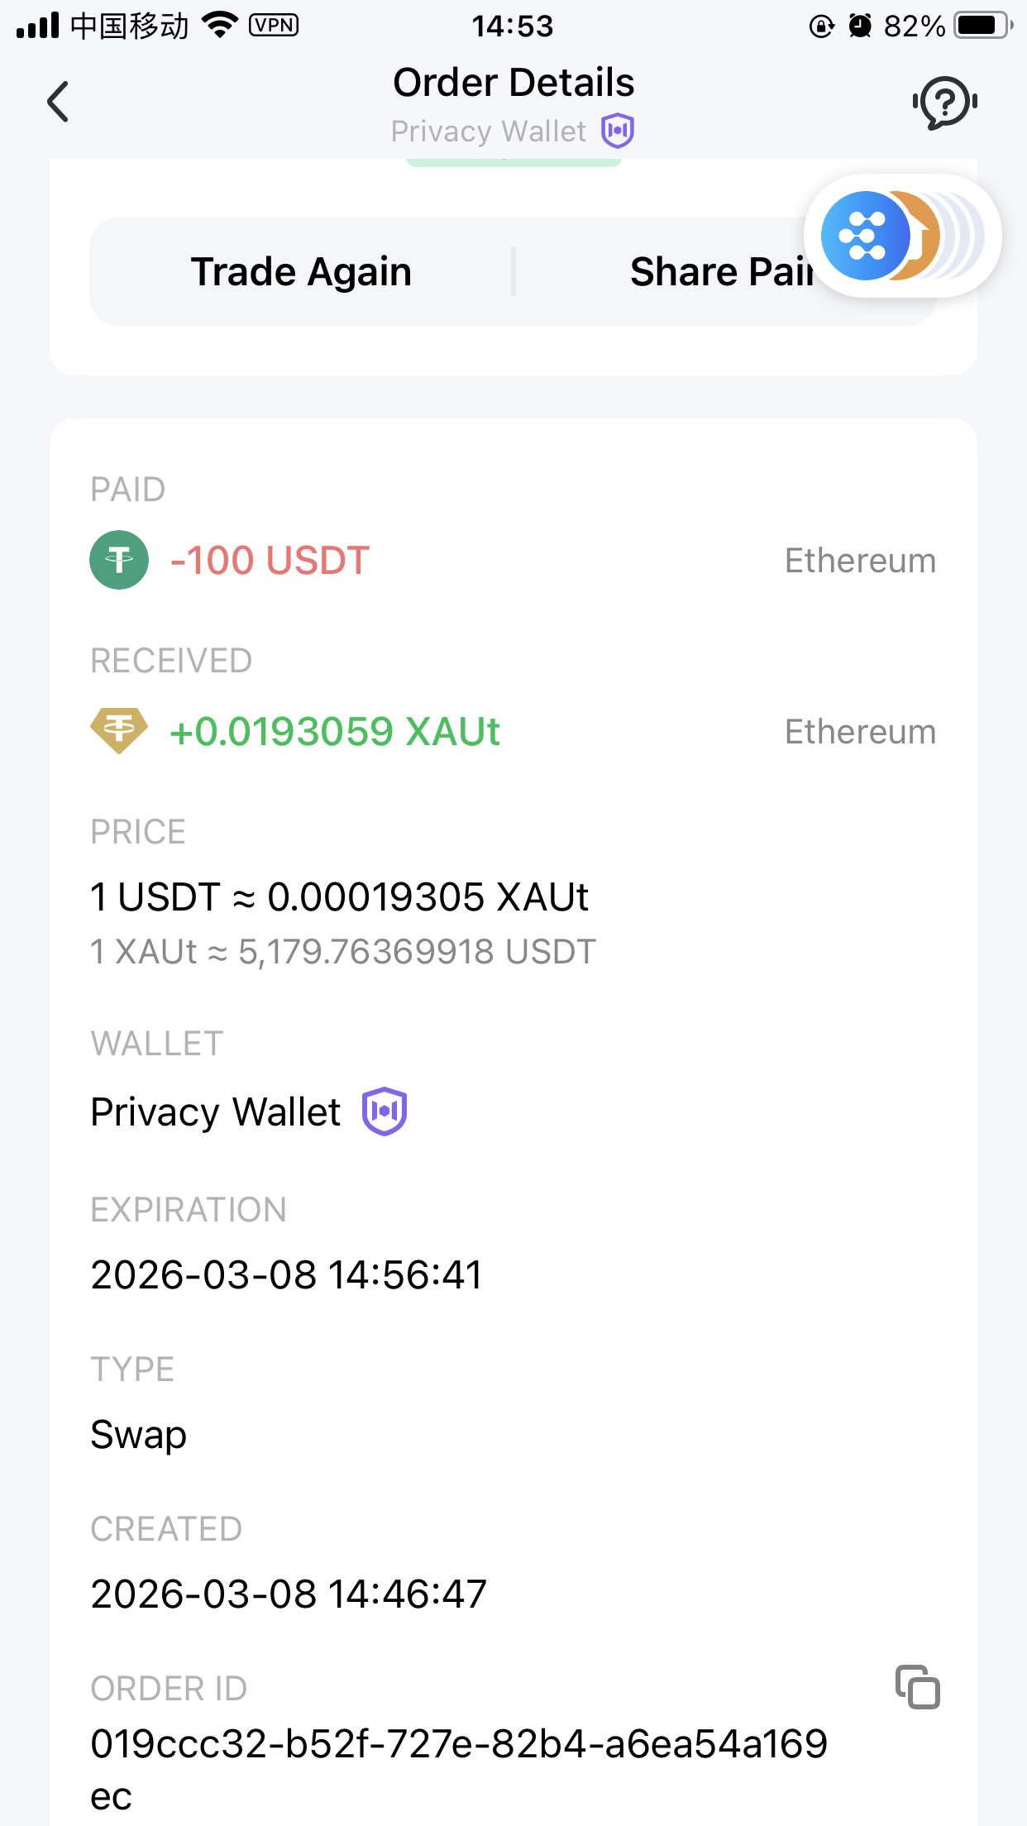The width and height of the screenshot is (1027, 1826).
Task: Tap the -100 USDT paid amount
Action: tap(270, 561)
